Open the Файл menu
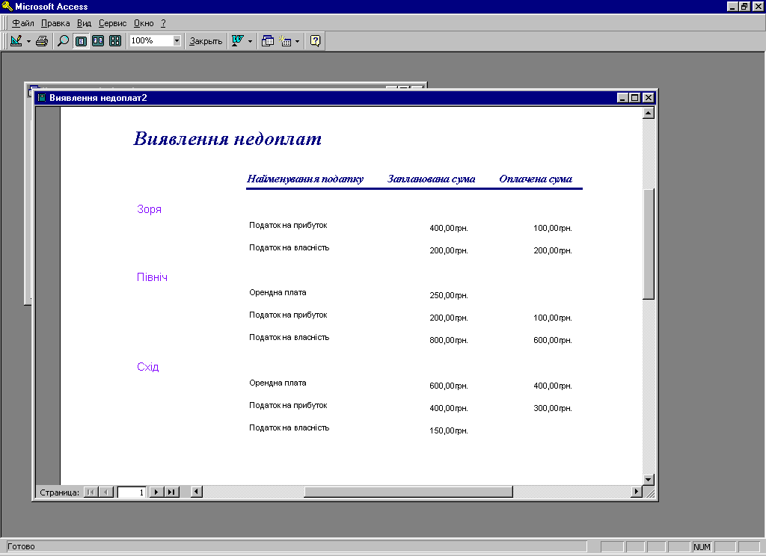Image resolution: width=766 pixels, height=556 pixels. pos(23,23)
